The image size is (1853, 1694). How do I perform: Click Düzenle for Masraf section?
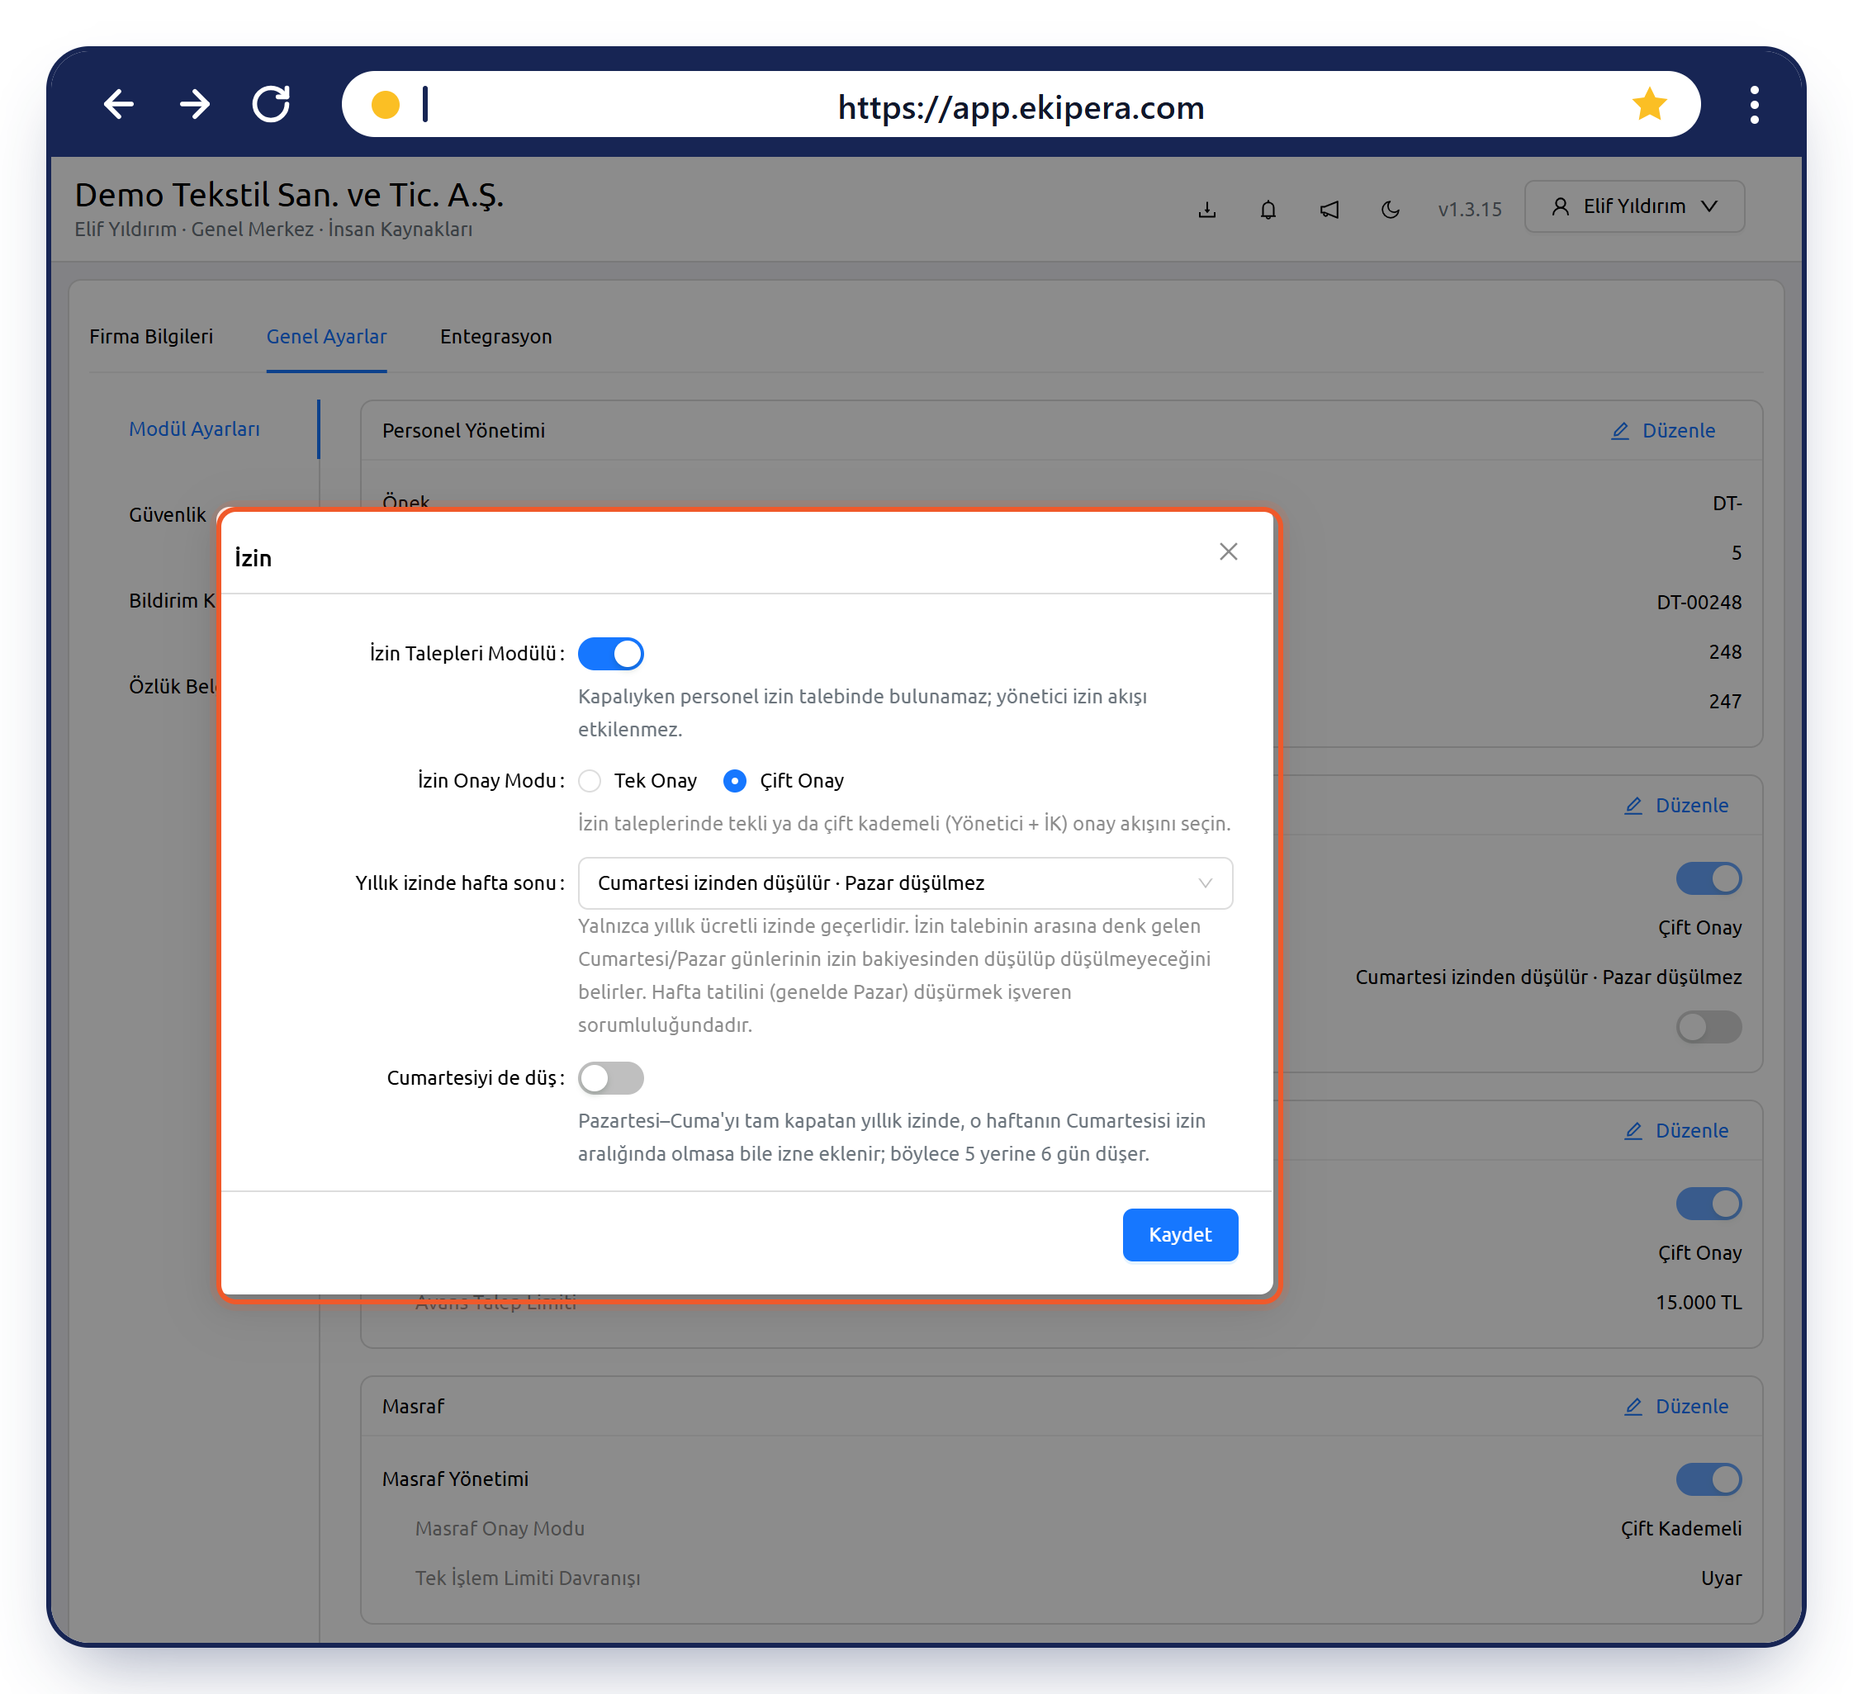click(x=1675, y=1406)
